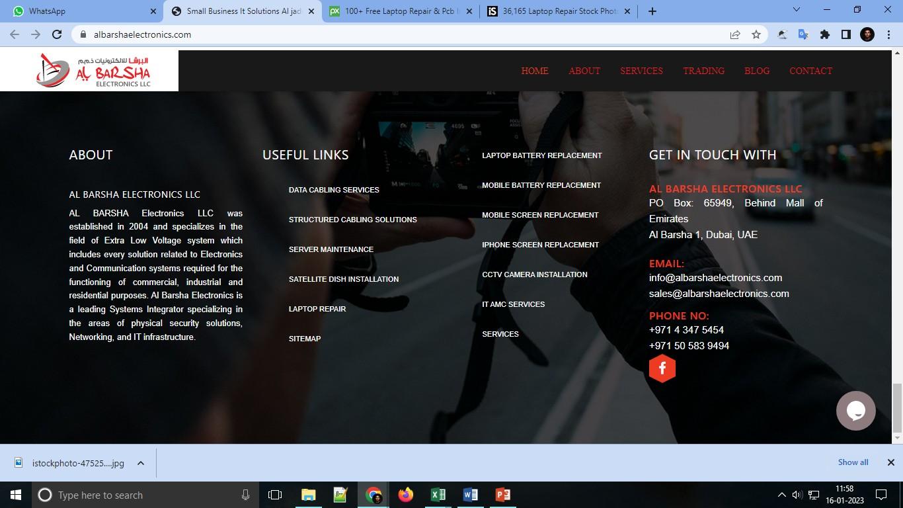
Task: Expand the tab search dropdown arrow
Action: [797, 10]
